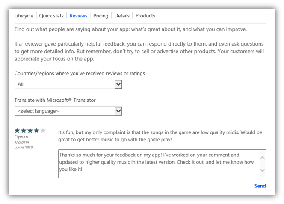Select the Reviews tab
The image size is (284, 204).
[78, 16]
